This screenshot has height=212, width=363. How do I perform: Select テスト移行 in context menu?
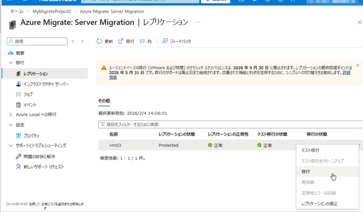[327, 151]
